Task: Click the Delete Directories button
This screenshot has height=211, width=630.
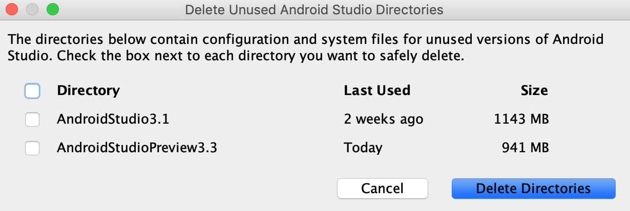Action: pyautogui.click(x=533, y=188)
